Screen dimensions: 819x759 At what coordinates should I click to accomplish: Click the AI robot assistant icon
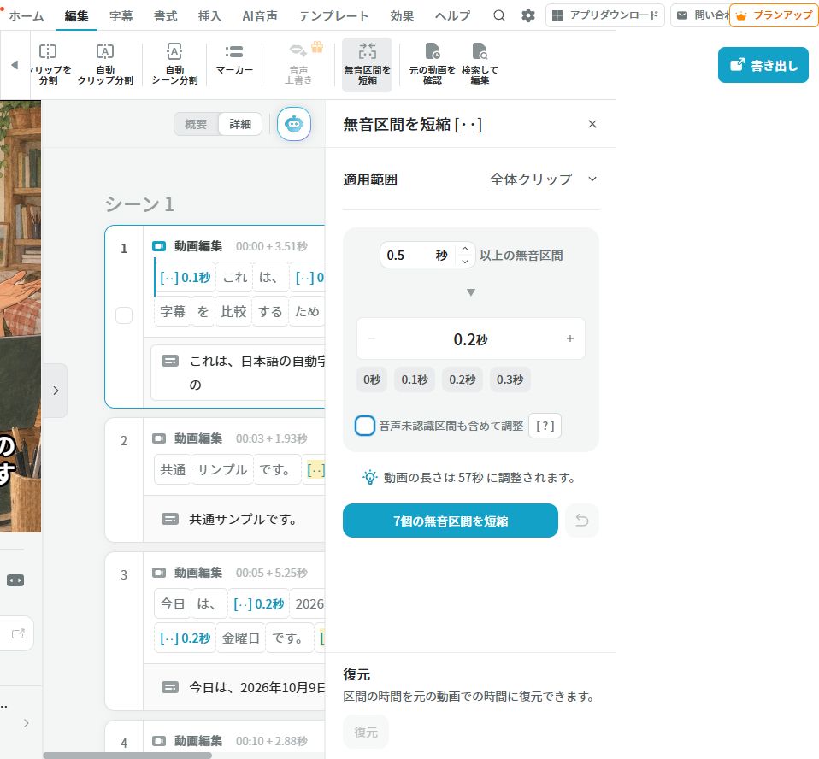click(x=293, y=124)
